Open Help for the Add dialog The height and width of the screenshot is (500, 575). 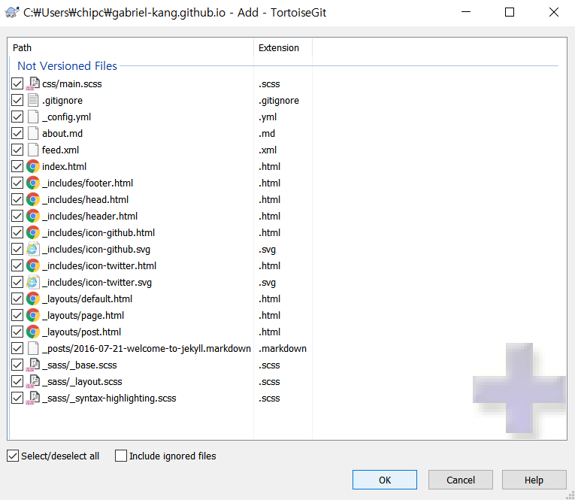[x=534, y=480]
